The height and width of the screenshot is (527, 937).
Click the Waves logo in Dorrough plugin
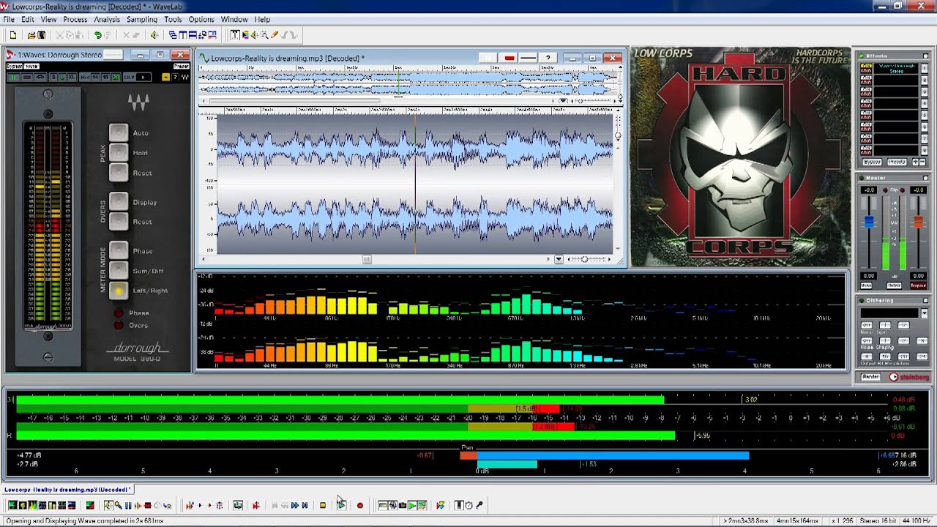tap(138, 101)
